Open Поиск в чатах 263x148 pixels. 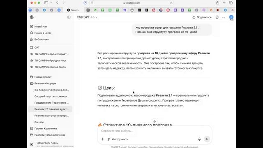[43, 33]
